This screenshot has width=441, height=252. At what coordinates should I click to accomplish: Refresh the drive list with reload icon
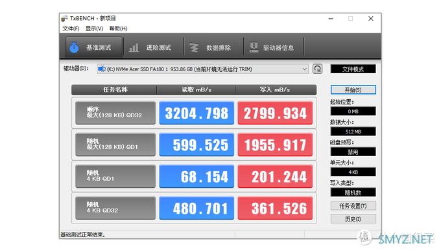point(317,69)
